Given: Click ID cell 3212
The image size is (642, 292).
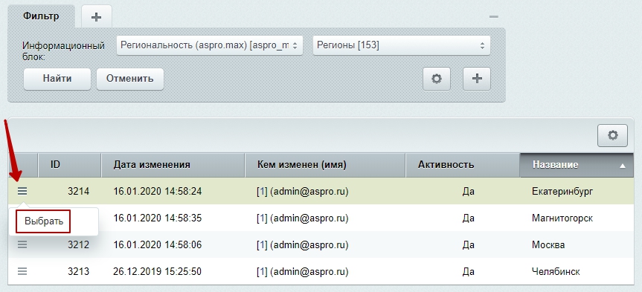Looking at the screenshot, I should [78, 245].
